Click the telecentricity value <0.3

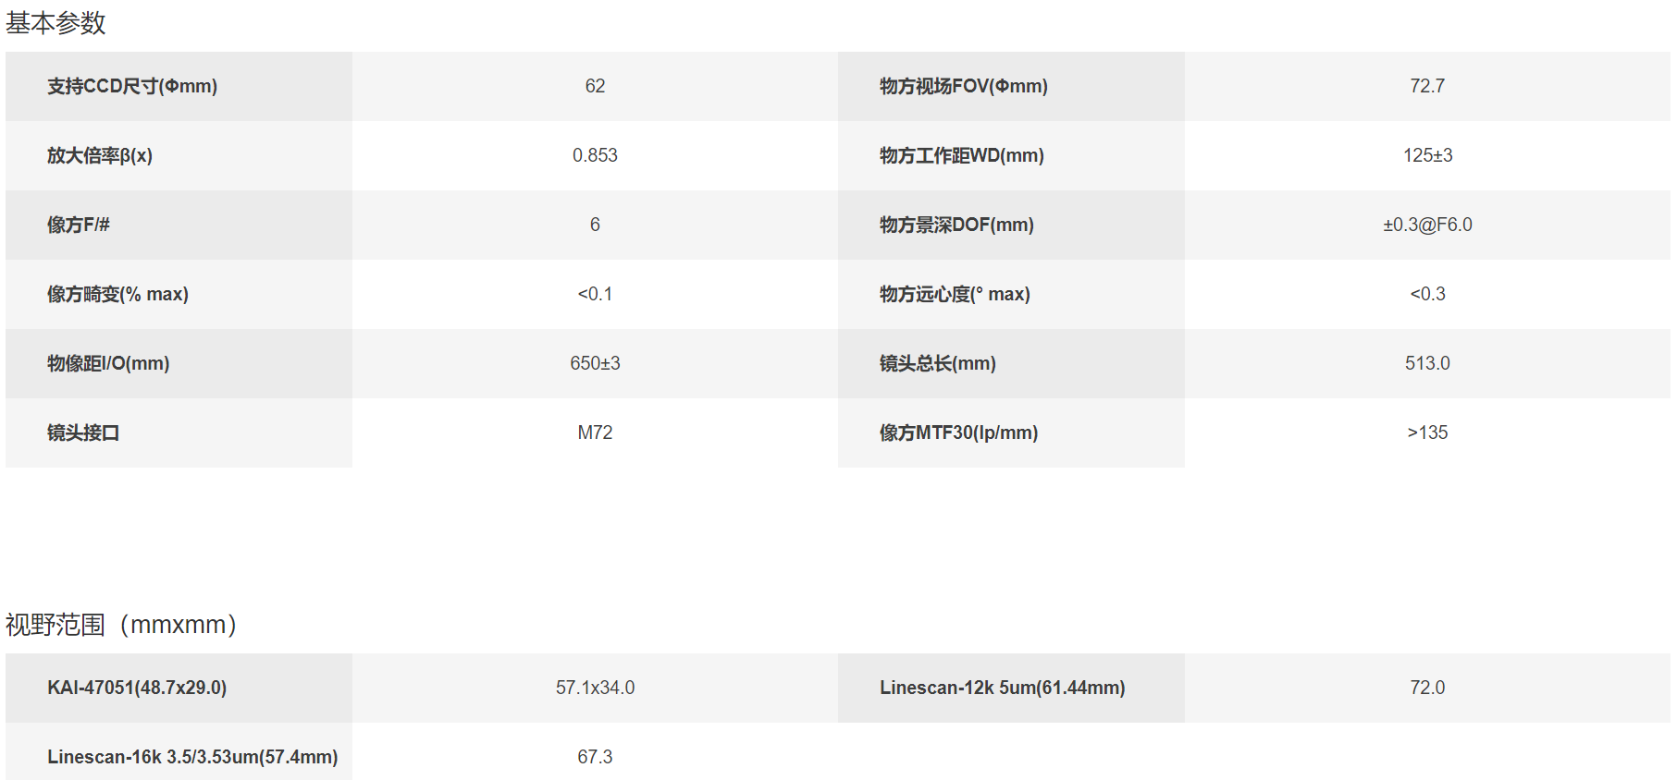pos(1427,294)
